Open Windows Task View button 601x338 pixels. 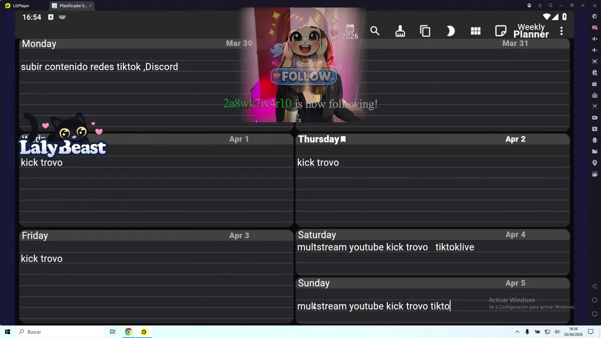coord(113,332)
